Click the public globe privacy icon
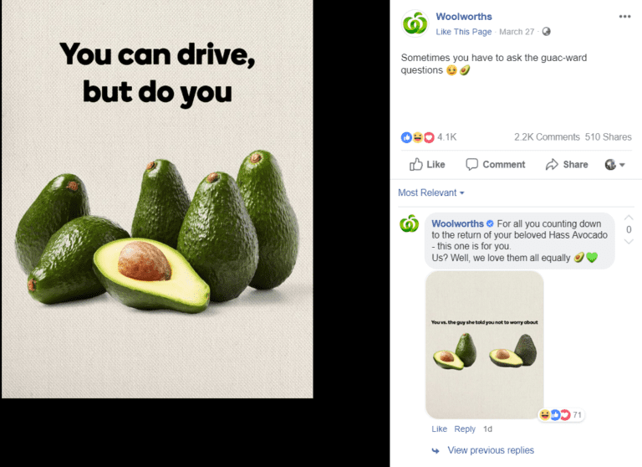 (x=546, y=32)
